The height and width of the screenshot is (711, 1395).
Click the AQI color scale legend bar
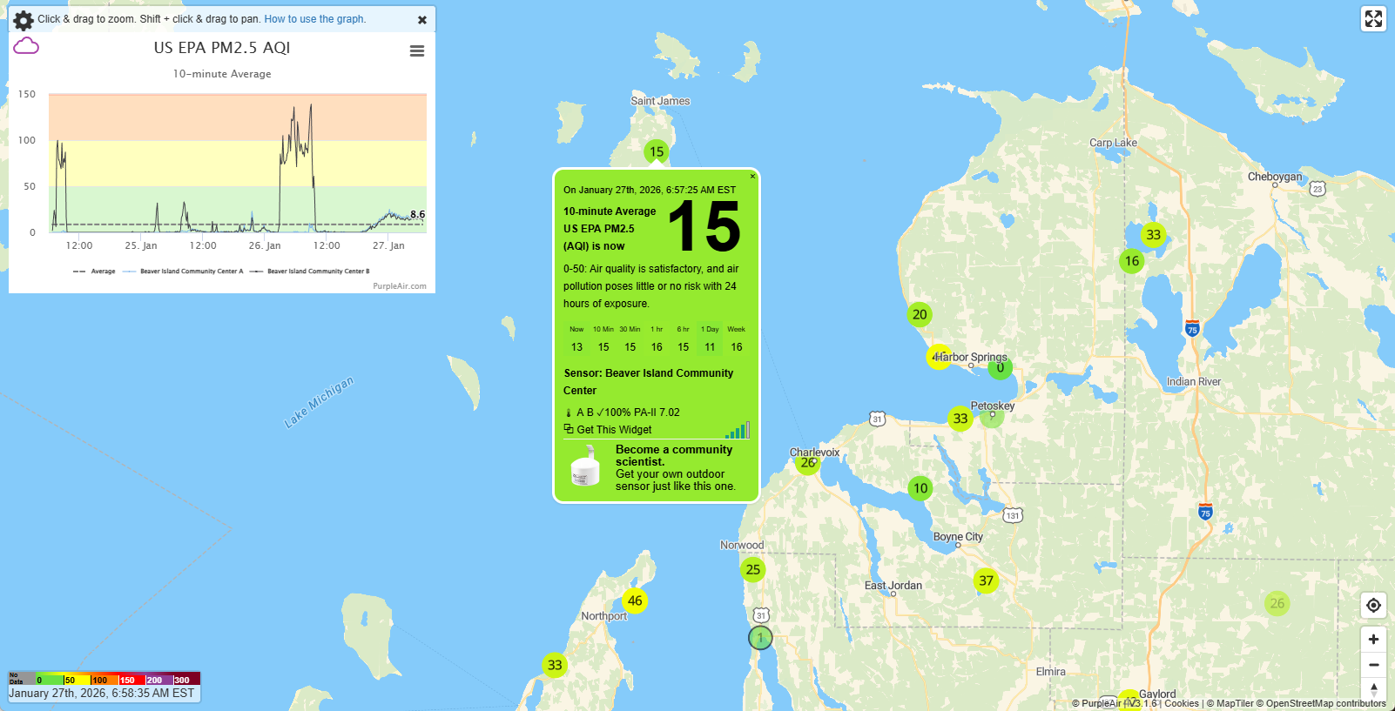pos(104,679)
